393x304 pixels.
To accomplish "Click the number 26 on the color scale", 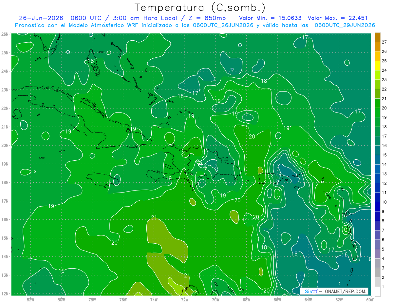I will click(384, 51).
